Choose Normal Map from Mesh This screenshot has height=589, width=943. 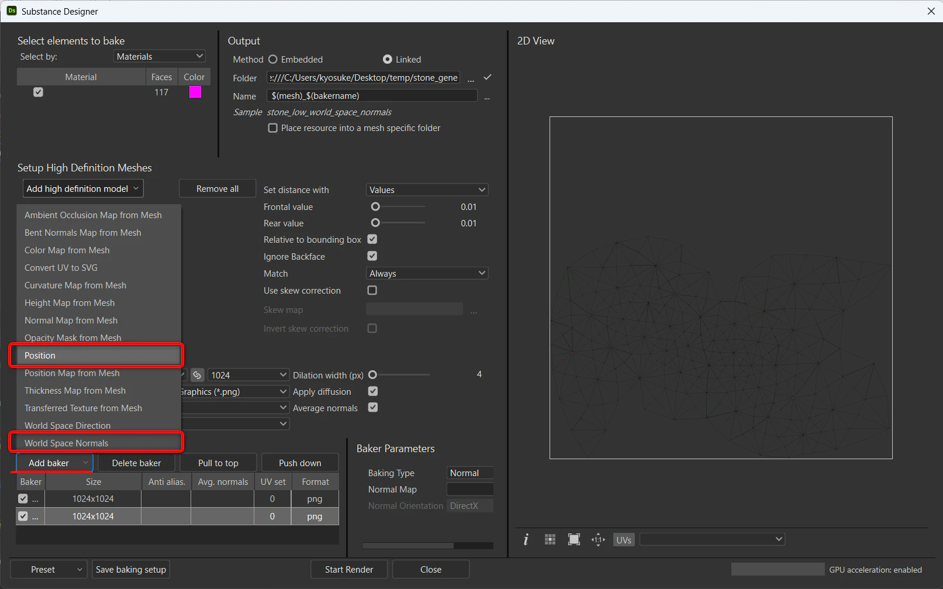[x=99, y=321]
